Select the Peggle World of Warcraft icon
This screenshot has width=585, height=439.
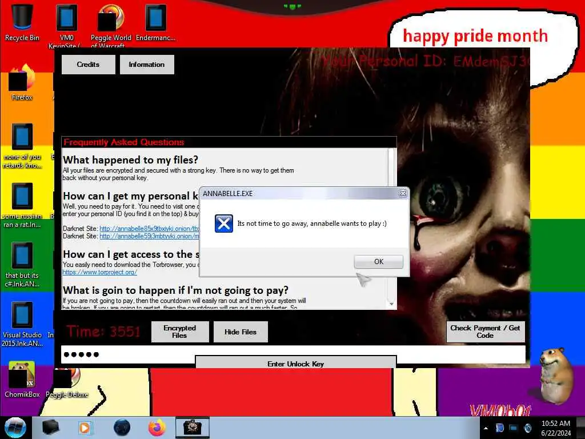coord(111,25)
